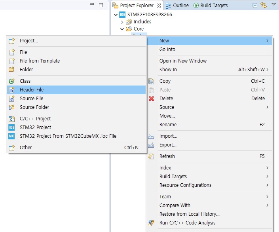Open the Project Explorer view menu triangle
This screenshot has height=232, width=279.
tap(274, 4)
